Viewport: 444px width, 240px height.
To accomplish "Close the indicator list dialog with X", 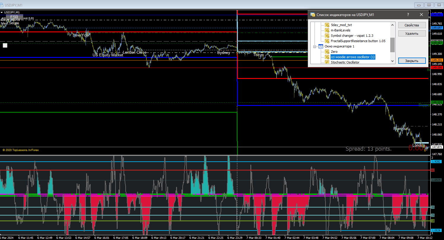I will (421, 15).
